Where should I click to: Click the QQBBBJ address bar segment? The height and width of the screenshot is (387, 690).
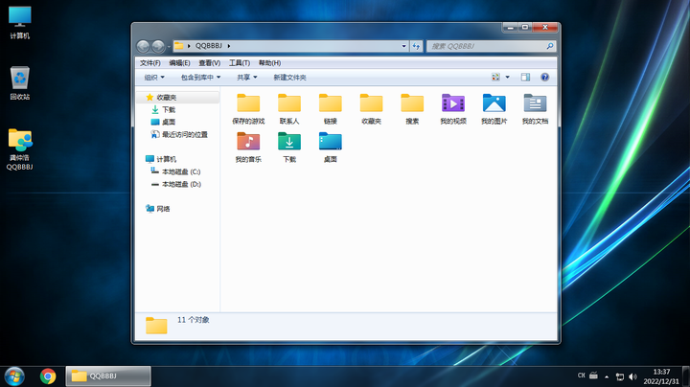tap(209, 46)
